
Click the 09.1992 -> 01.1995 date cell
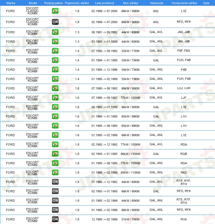click(x=104, y=107)
